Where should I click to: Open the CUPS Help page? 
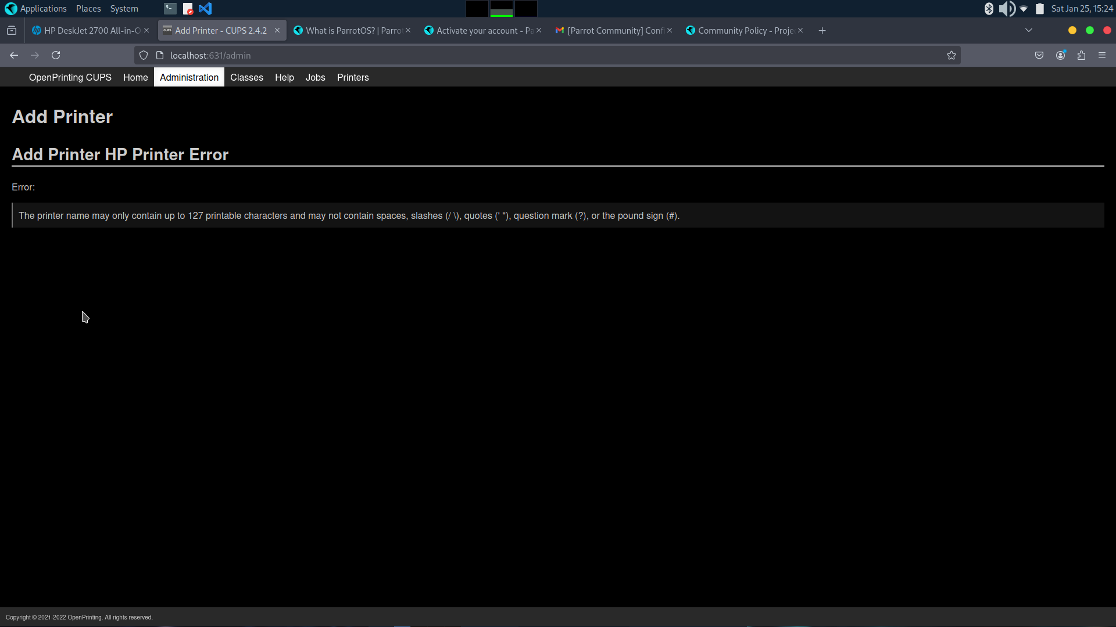point(284,78)
